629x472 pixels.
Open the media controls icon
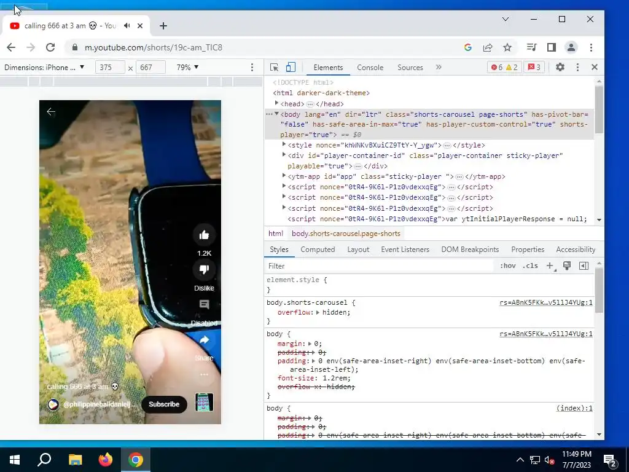point(531,47)
